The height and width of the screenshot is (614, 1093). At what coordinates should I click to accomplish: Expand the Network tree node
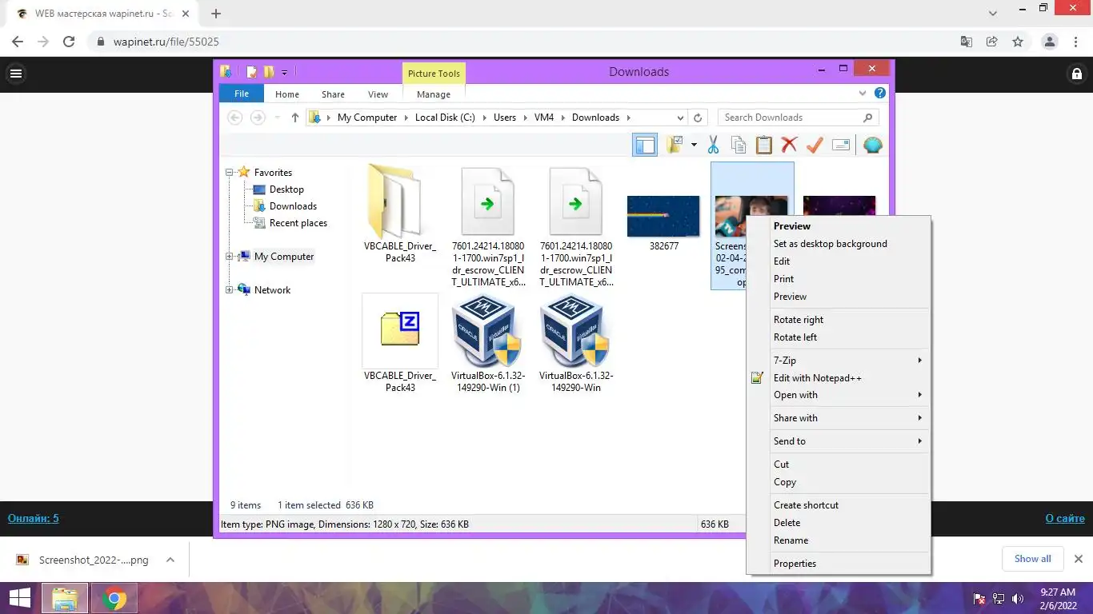(x=230, y=290)
